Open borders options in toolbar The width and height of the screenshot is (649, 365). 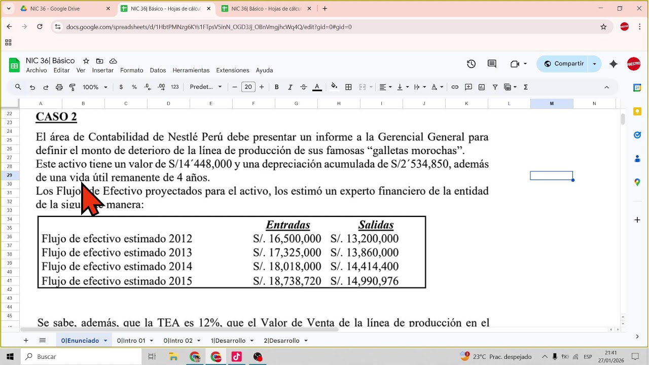tap(348, 87)
